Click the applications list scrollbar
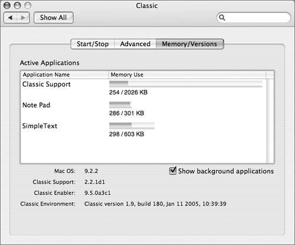 click(270, 121)
